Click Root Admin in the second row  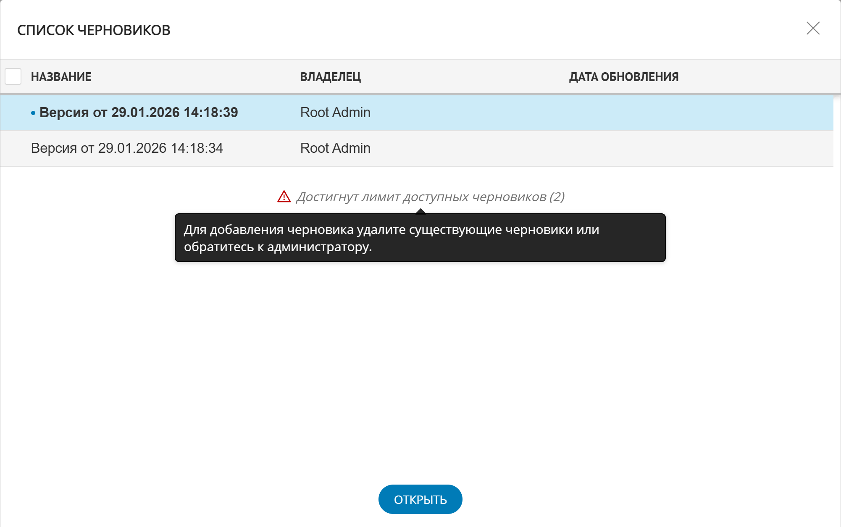(335, 148)
